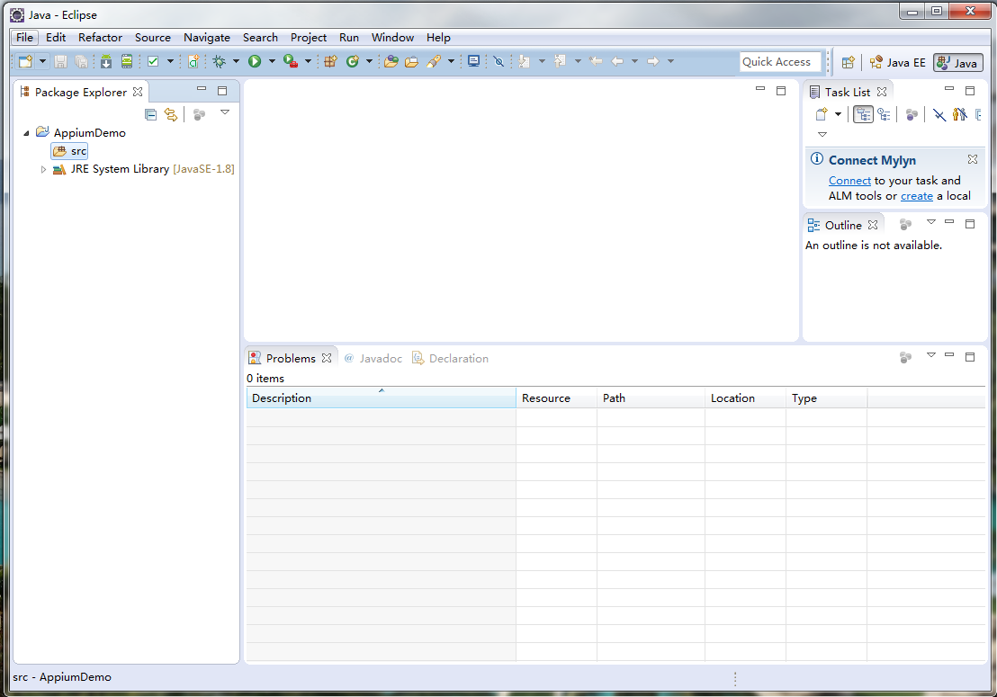Open the New Task dropdown arrow in Task List
Image resolution: width=997 pixels, height=697 pixels.
838,114
